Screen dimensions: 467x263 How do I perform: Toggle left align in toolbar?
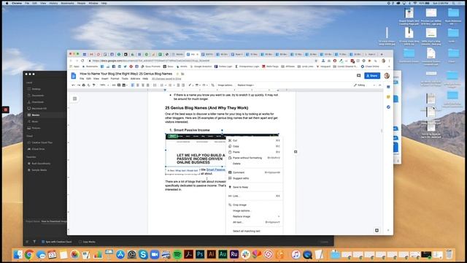tap(133, 85)
